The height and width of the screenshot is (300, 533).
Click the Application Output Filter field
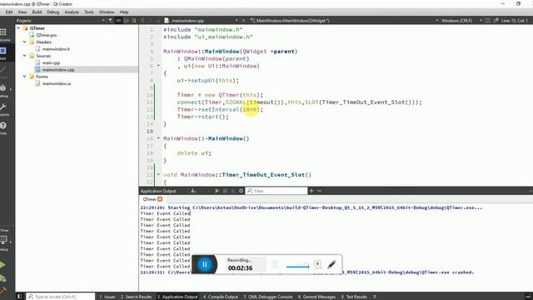(x=277, y=191)
